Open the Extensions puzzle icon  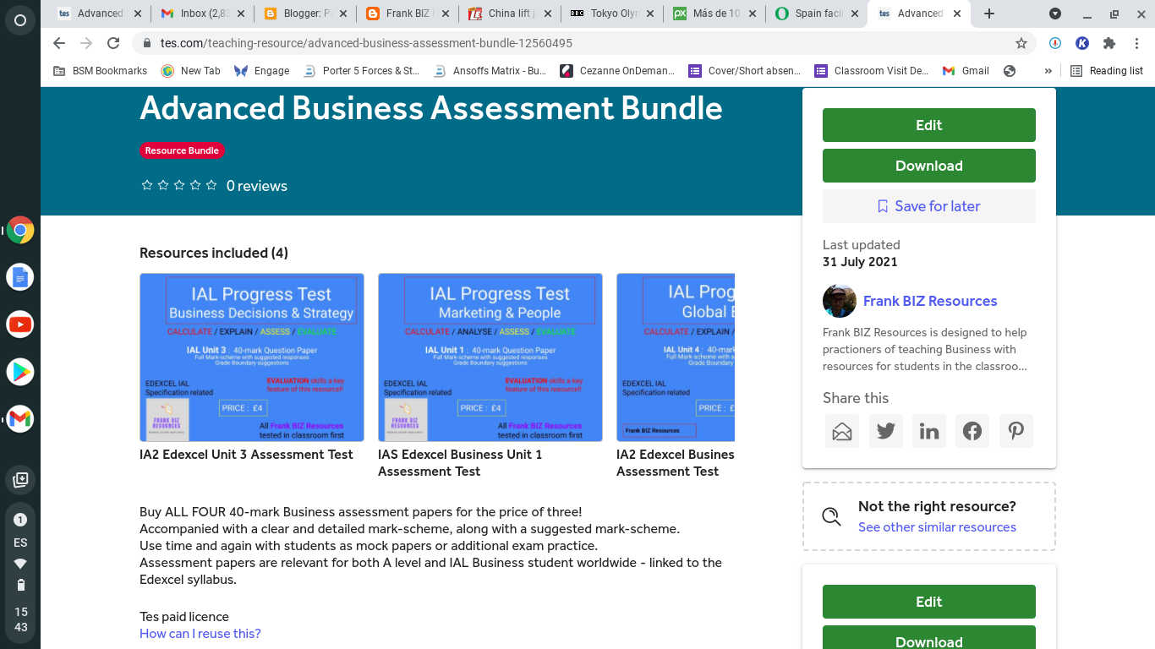click(1109, 43)
